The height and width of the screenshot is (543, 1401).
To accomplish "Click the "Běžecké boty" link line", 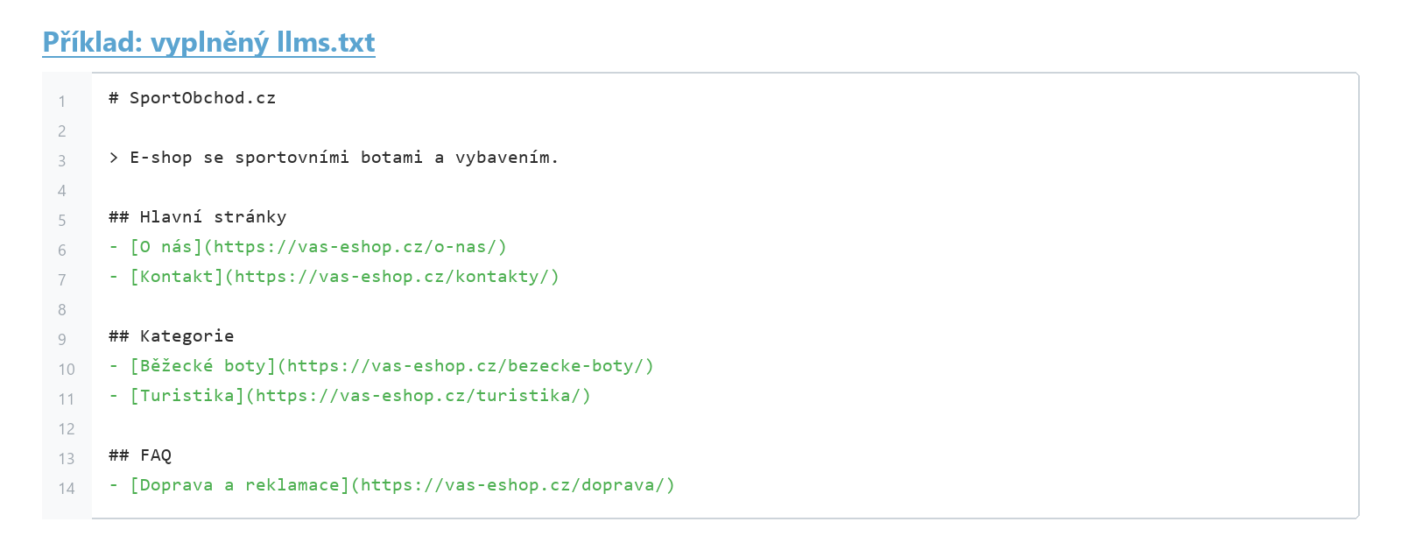I will pyautogui.click(x=381, y=366).
